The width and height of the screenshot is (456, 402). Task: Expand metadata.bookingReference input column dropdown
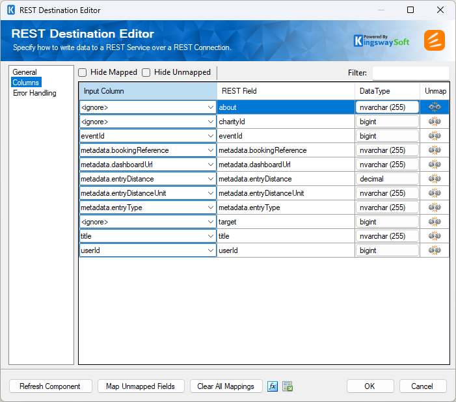pyautogui.click(x=211, y=150)
